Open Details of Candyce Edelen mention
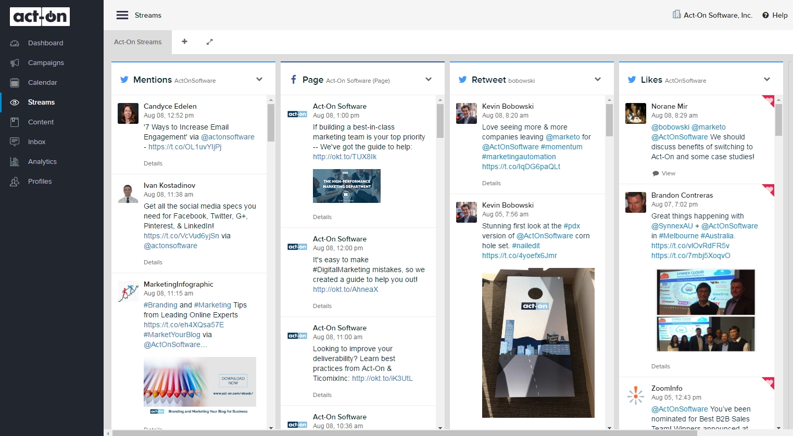793x436 pixels. [x=153, y=163]
